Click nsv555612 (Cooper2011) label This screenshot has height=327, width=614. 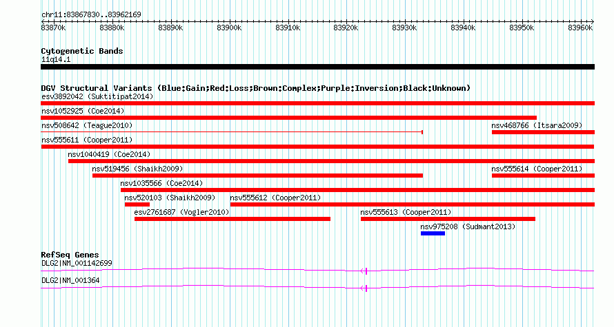coord(275,198)
